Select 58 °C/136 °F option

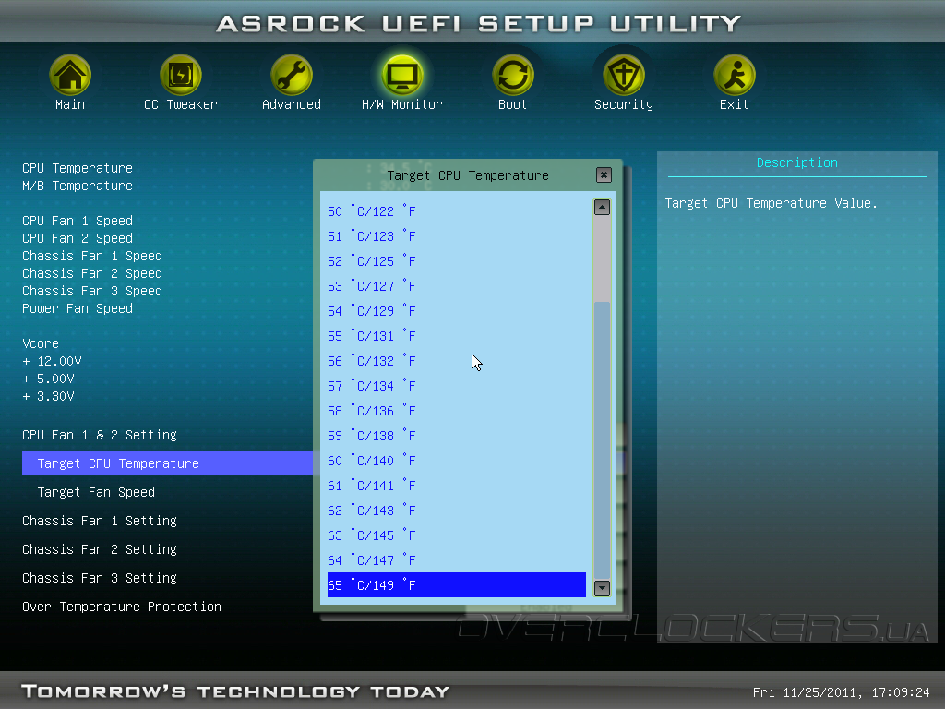456,411
